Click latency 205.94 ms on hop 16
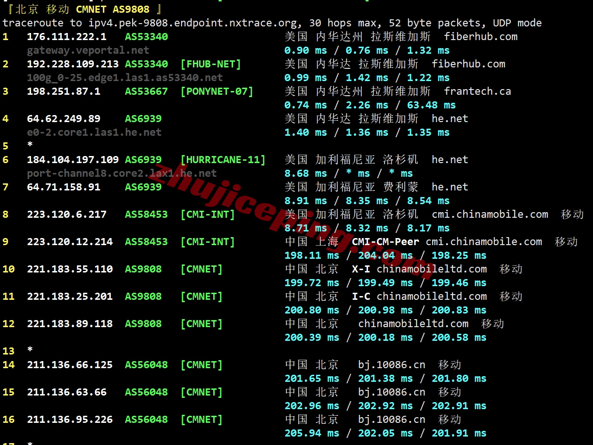Screen dimensions: 593x445 (x=312, y=433)
